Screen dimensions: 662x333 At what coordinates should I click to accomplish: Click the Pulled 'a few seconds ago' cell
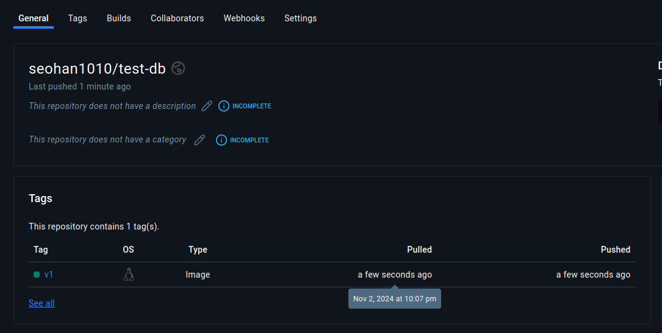point(395,275)
